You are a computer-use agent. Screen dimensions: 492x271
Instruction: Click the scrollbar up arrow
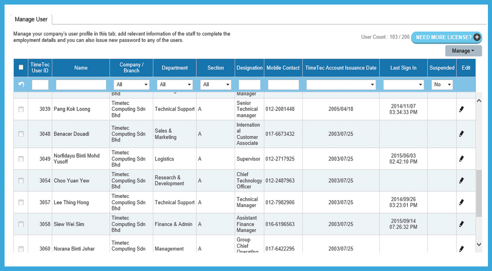click(x=479, y=100)
